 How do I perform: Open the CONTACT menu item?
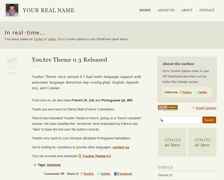[x=207, y=10]
